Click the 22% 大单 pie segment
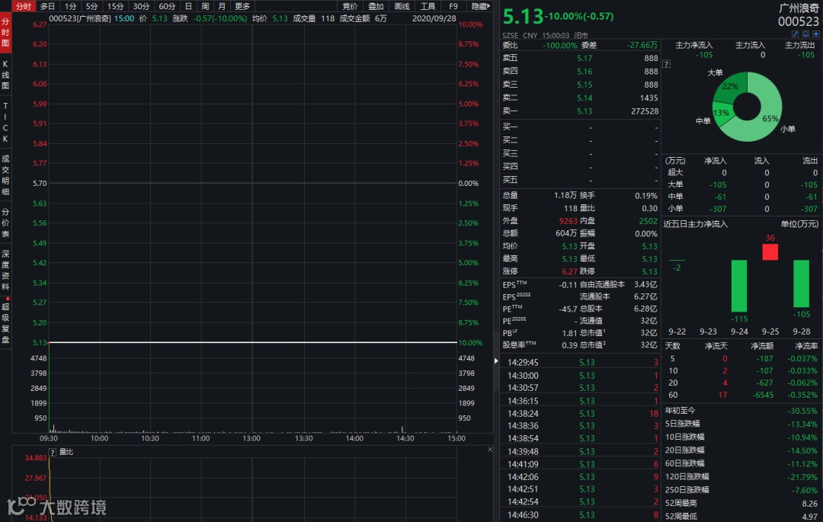Screen dimensions: 823x522 tap(730, 86)
